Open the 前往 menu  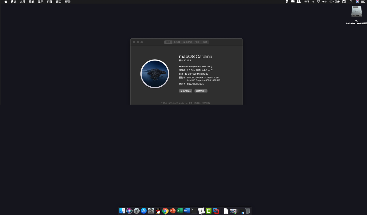click(x=50, y=2)
